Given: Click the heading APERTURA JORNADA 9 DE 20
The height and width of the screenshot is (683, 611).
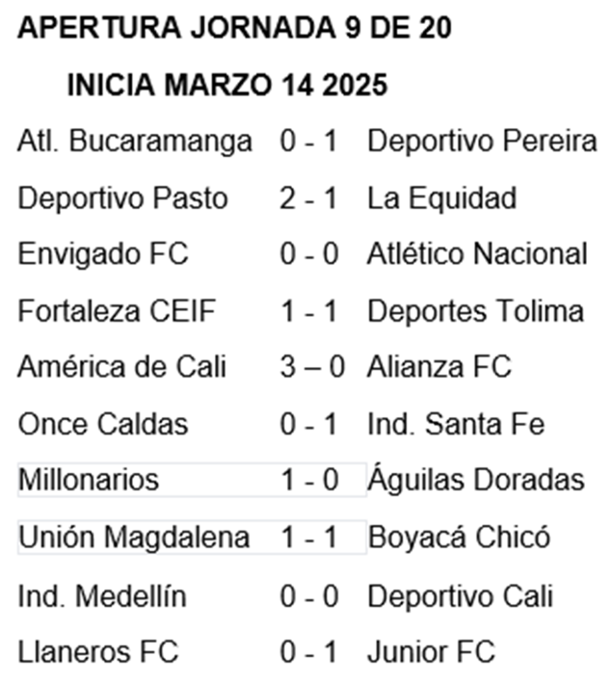Looking at the screenshot, I should tap(234, 28).
